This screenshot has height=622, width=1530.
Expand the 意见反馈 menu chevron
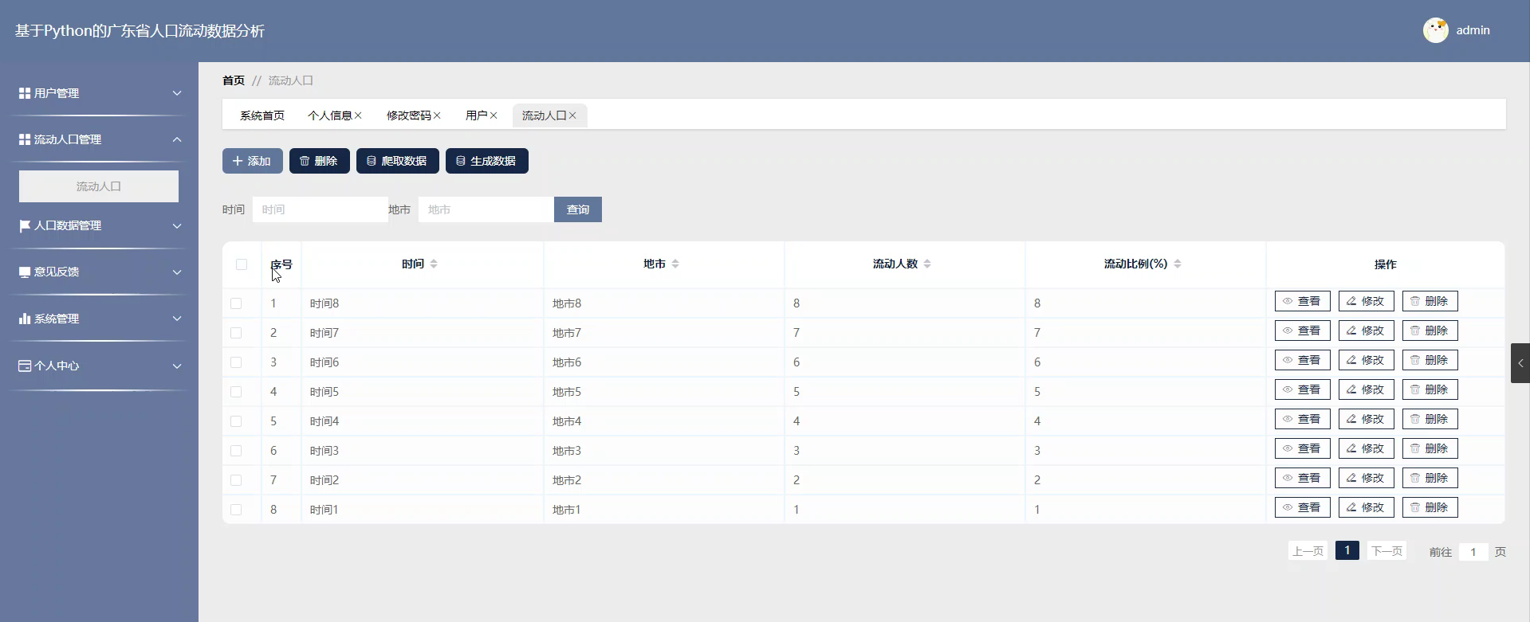pos(177,272)
